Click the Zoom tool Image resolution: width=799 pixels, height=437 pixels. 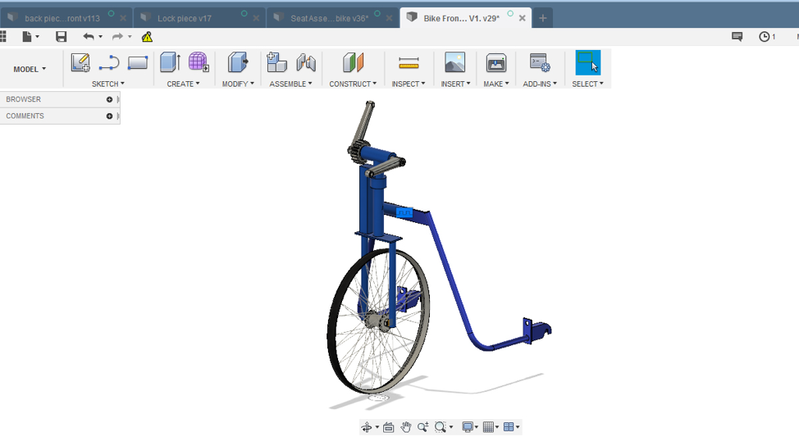click(422, 427)
